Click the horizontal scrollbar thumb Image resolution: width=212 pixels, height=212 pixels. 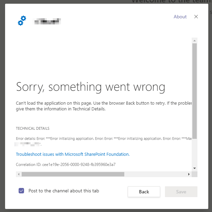(x=73, y=174)
